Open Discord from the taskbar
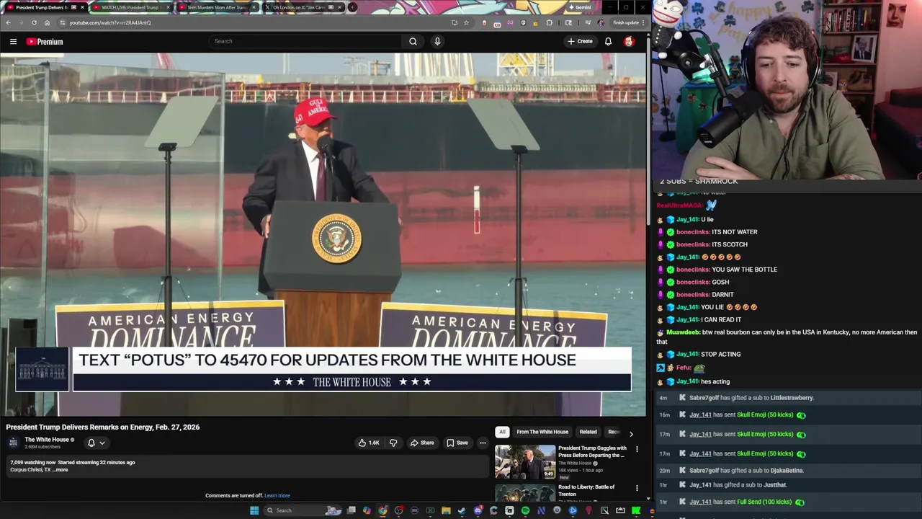Image resolution: width=922 pixels, height=519 pixels. coord(478,510)
